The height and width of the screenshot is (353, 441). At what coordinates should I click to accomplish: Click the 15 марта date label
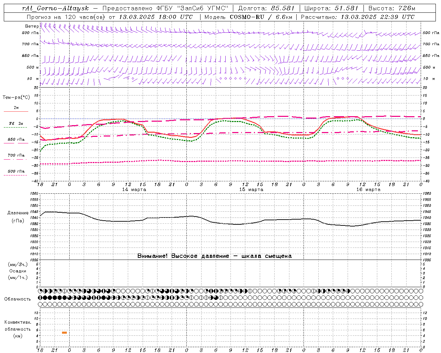(x=251, y=190)
